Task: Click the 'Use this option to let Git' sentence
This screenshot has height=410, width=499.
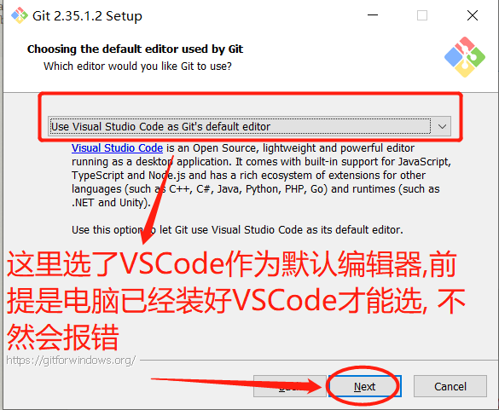Action: point(237,229)
